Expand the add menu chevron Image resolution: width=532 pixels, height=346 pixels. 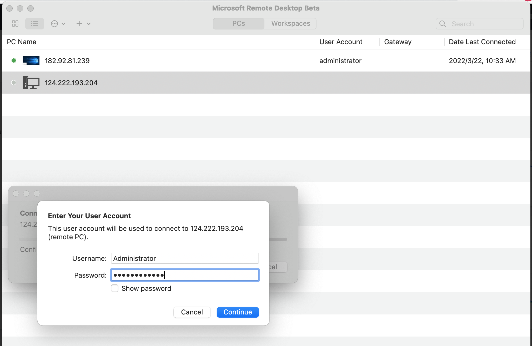89,24
